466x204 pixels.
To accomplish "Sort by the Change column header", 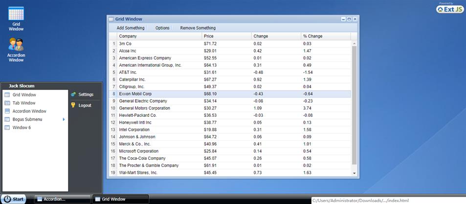I will [276, 36].
